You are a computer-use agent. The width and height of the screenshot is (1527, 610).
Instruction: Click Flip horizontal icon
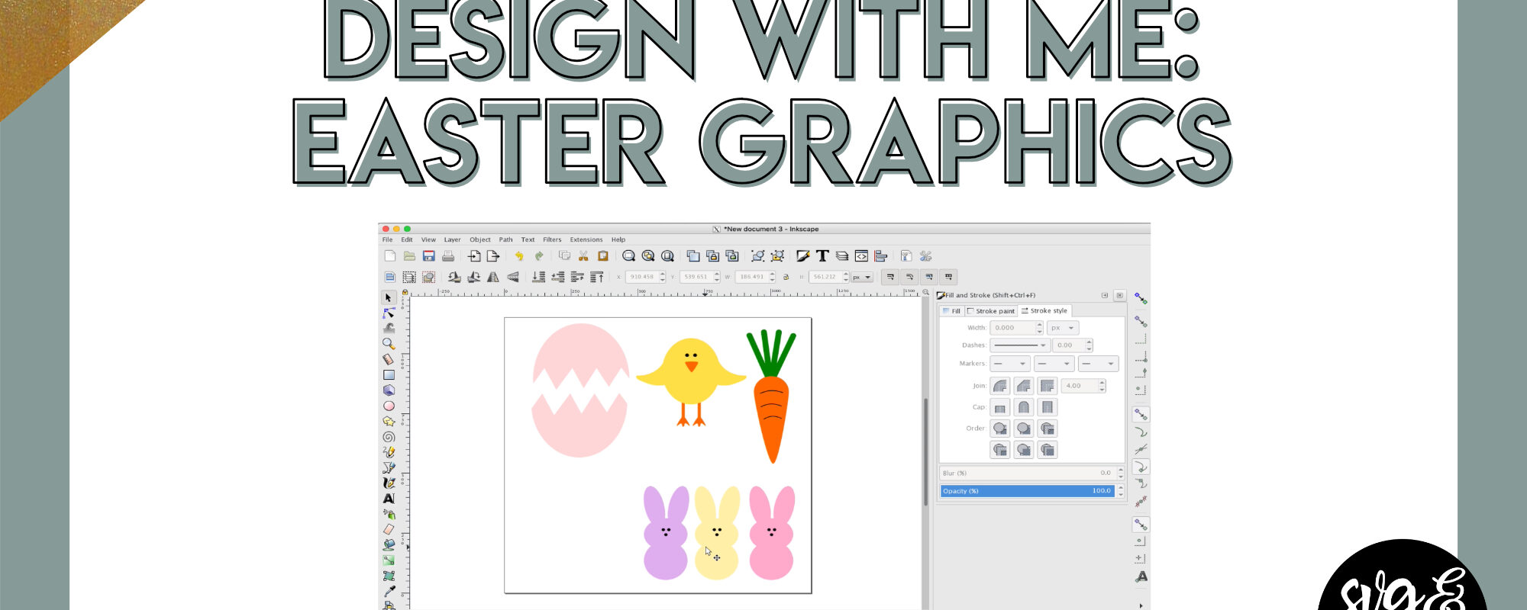pyautogui.click(x=493, y=277)
